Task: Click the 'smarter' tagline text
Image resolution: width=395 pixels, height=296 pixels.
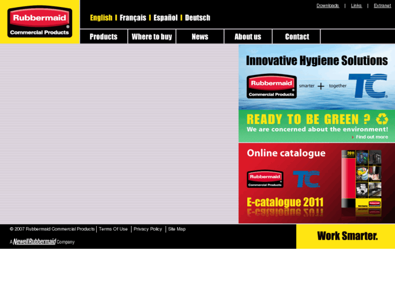Action: (x=306, y=86)
